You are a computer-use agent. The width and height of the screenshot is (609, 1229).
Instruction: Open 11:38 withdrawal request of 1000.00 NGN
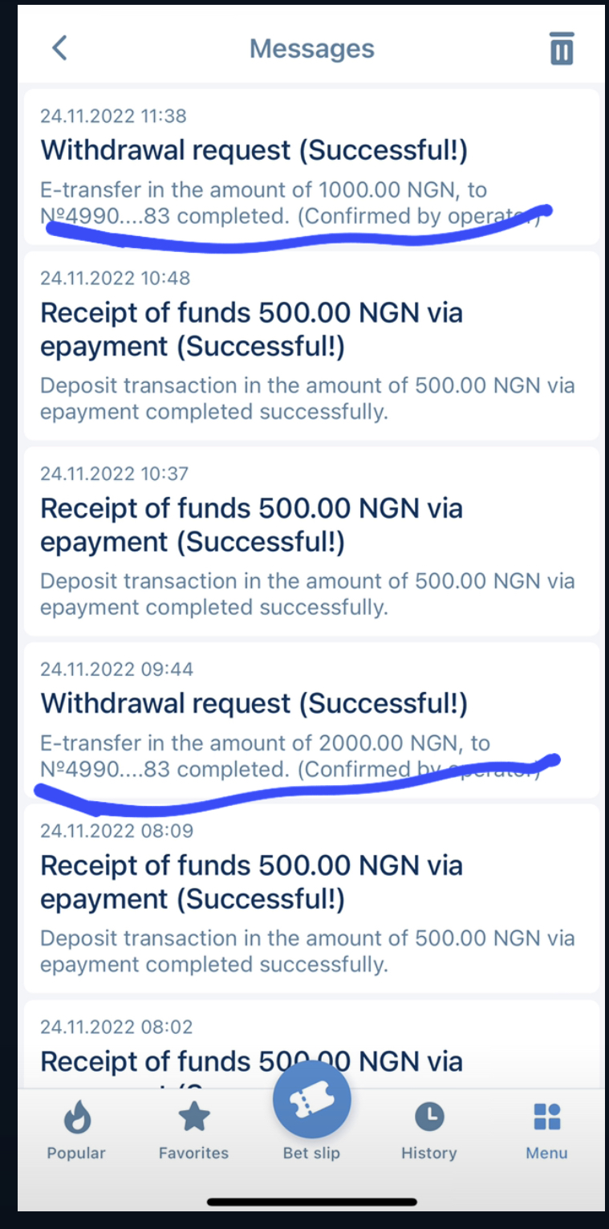(311, 166)
